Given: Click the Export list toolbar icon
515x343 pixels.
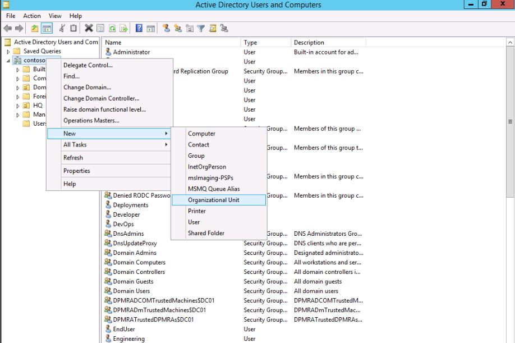Looking at the screenshot, I should [123, 29].
